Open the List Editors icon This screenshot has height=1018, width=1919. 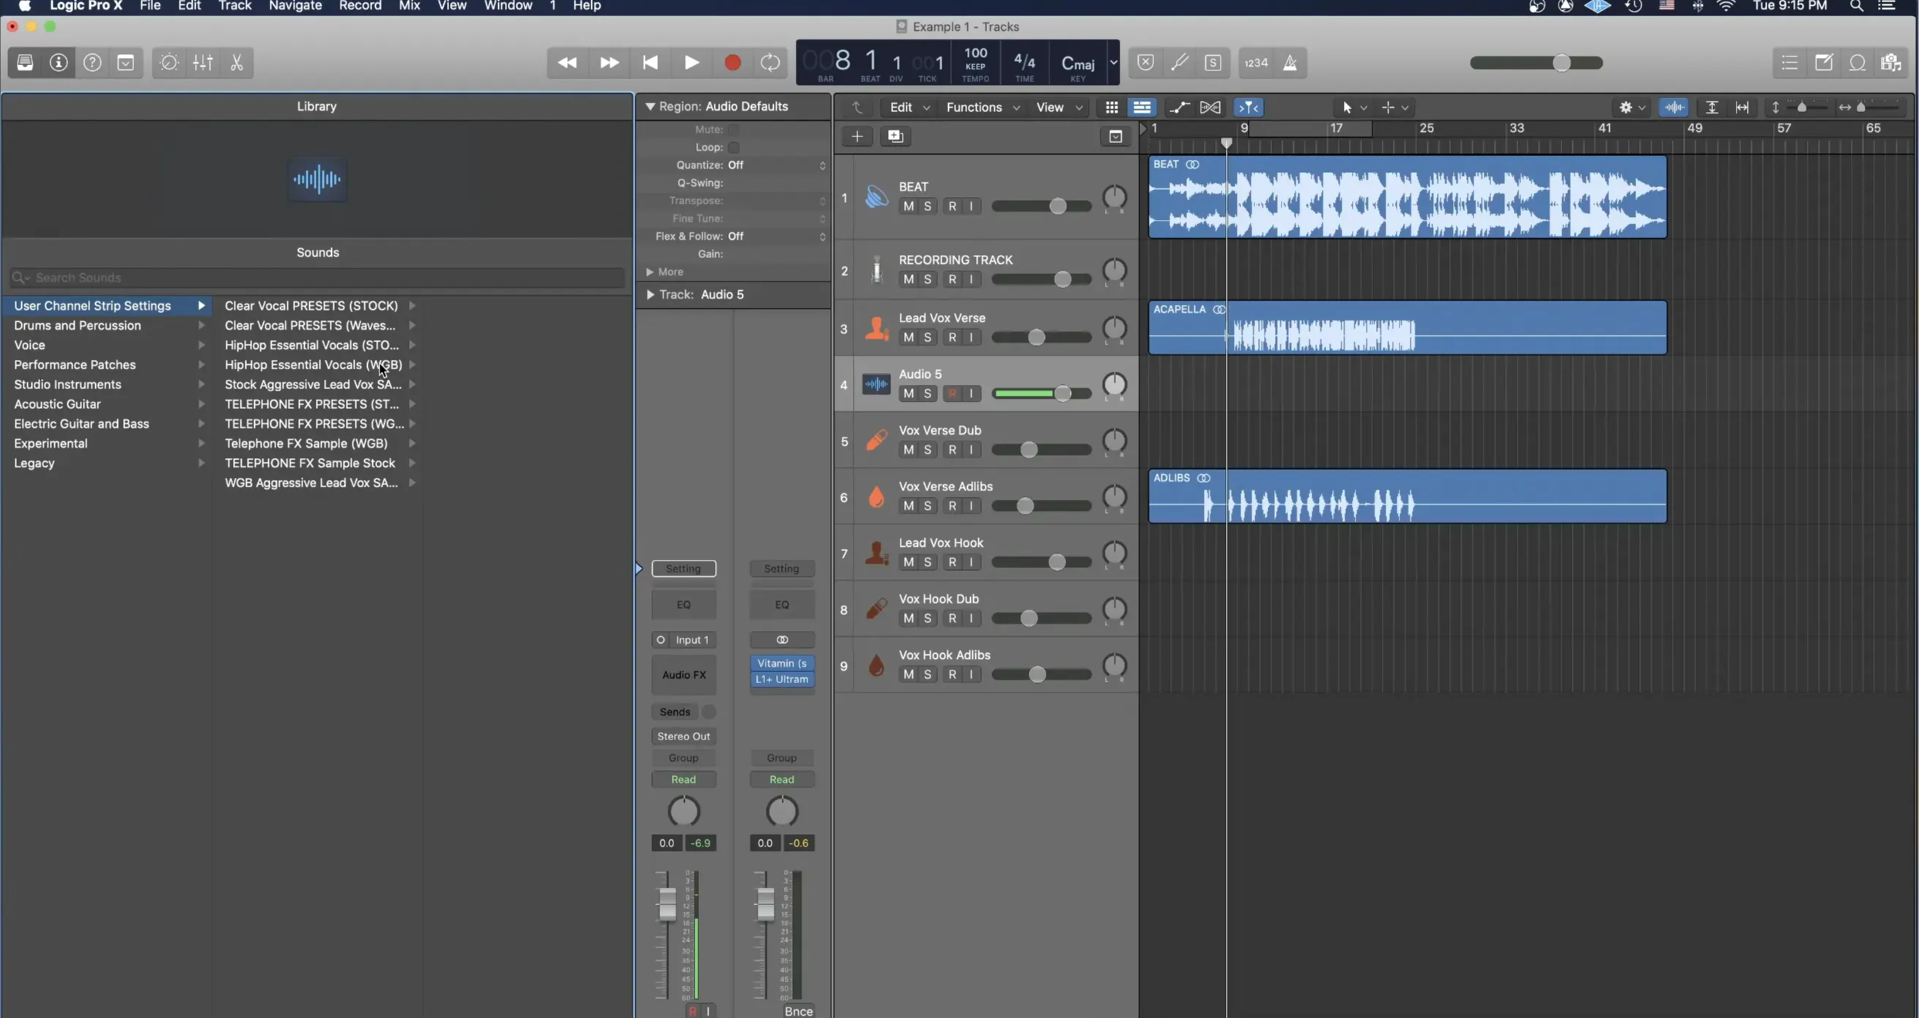pyautogui.click(x=1789, y=62)
